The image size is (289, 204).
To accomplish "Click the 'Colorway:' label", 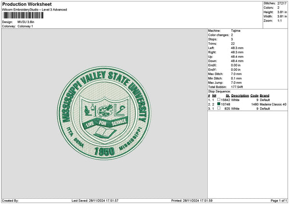I will tap(9, 26).
